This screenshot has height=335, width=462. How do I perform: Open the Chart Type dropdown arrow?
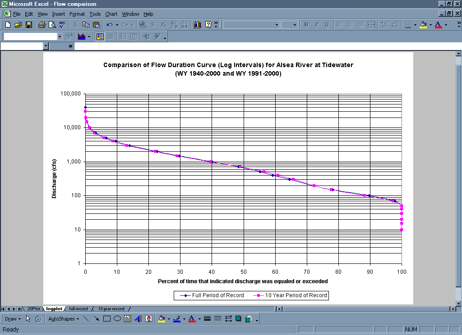[x=89, y=36]
